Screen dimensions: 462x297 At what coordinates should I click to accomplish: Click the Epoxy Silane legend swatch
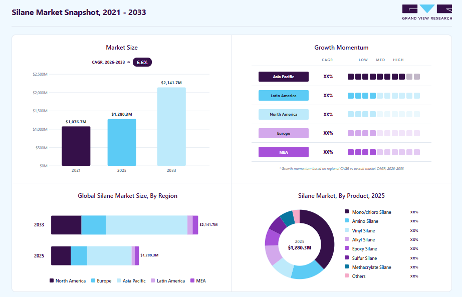(x=347, y=248)
